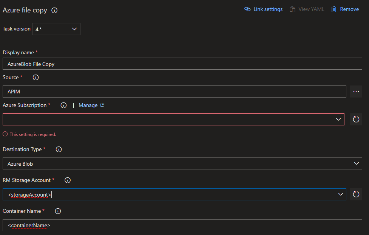Viewport: 369px width, 235px height.
Task: Open the Destination Type dropdown
Action: (x=356, y=163)
